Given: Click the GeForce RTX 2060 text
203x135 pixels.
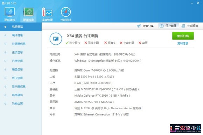Looking at the screenshot, I should 102,96.
